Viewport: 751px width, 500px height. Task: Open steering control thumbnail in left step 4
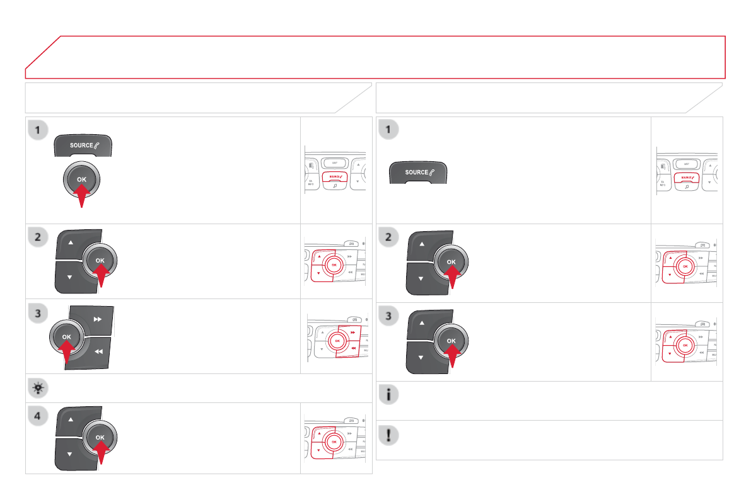click(335, 438)
